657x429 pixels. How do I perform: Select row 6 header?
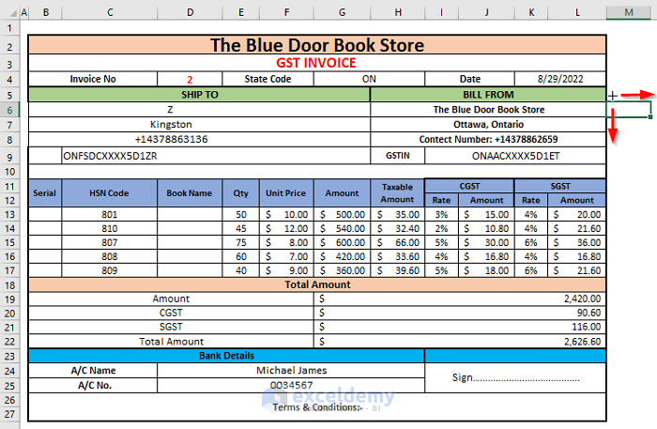pos(9,110)
